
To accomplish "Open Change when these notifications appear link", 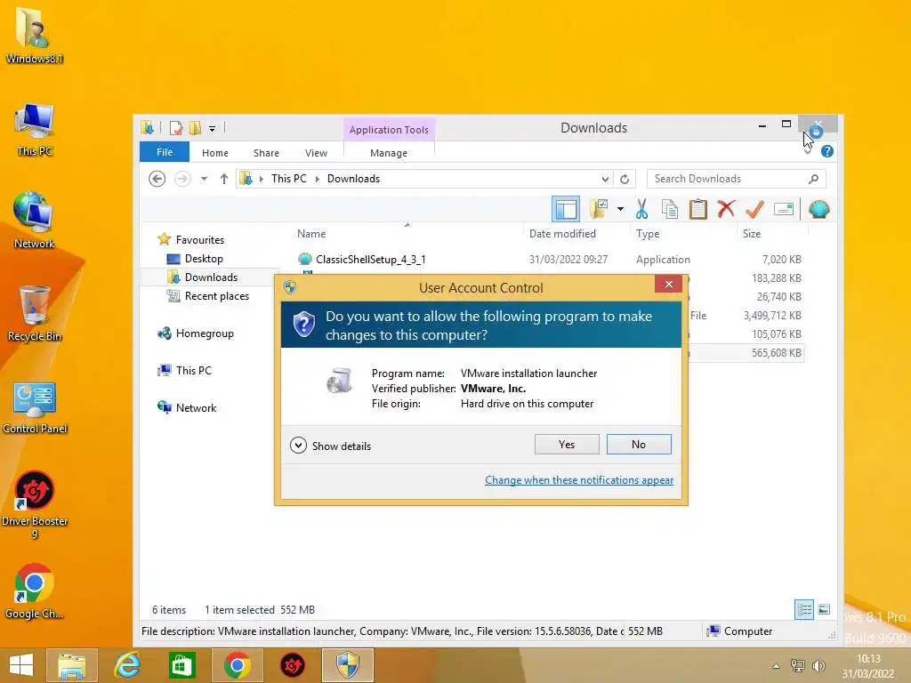I will coord(579,479).
